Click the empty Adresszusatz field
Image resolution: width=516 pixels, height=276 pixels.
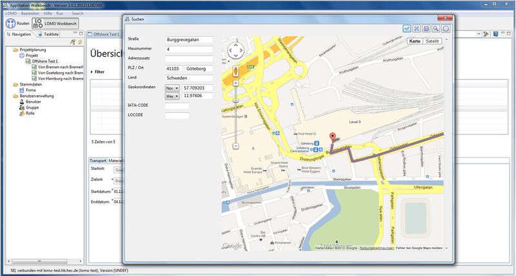(189, 59)
